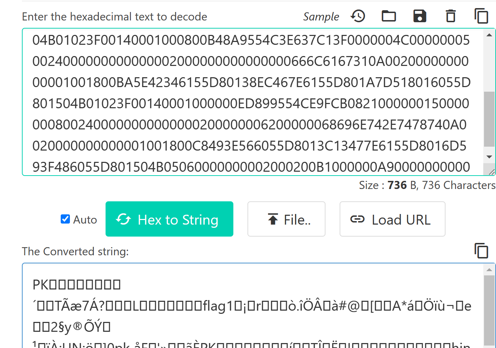The image size is (496, 348).
Task: Click the history clock icon
Action: pyautogui.click(x=358, y=16)
